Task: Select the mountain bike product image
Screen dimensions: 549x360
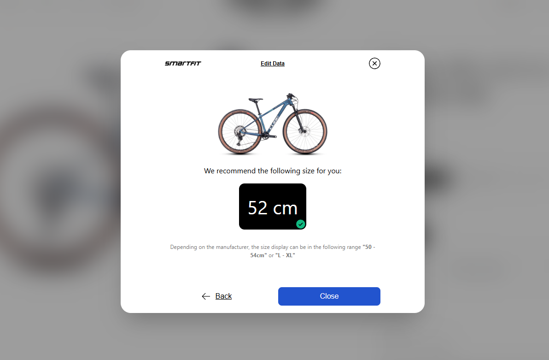Action: 273,124
